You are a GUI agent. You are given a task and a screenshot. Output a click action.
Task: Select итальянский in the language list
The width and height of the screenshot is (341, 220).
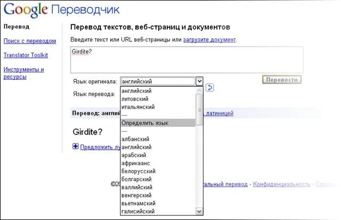158,107
